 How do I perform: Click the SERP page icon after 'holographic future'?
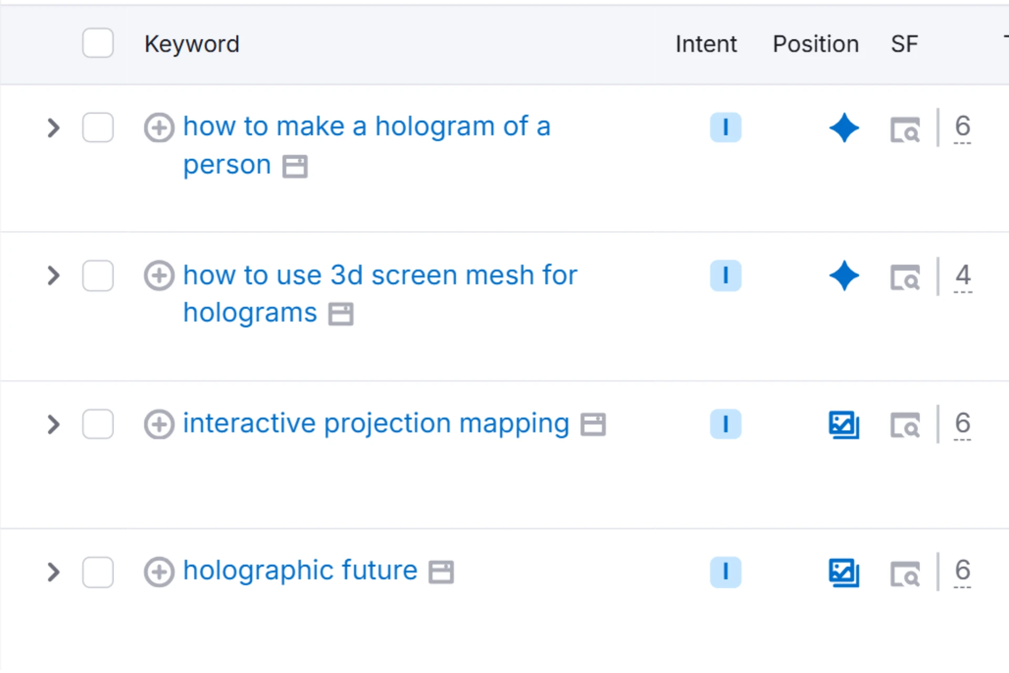click(441, 572)
